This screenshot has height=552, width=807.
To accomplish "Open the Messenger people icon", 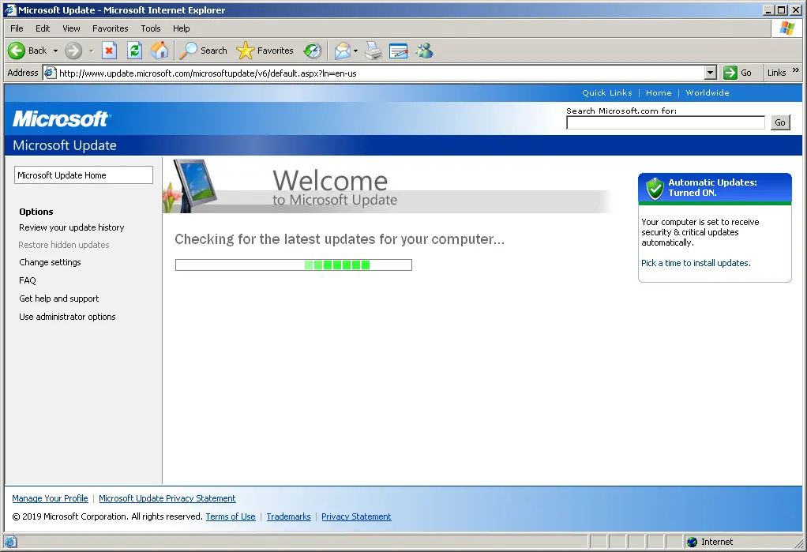I will [425, 51].
